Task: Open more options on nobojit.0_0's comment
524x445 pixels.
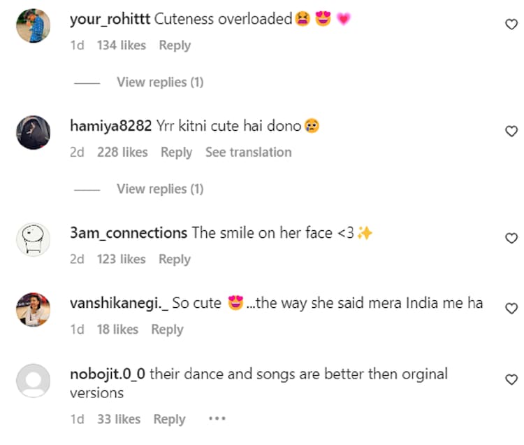Action: tap(217, 419)
